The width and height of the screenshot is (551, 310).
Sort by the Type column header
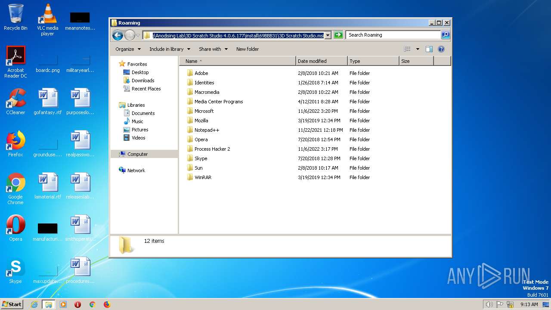(x=373, y=61)
